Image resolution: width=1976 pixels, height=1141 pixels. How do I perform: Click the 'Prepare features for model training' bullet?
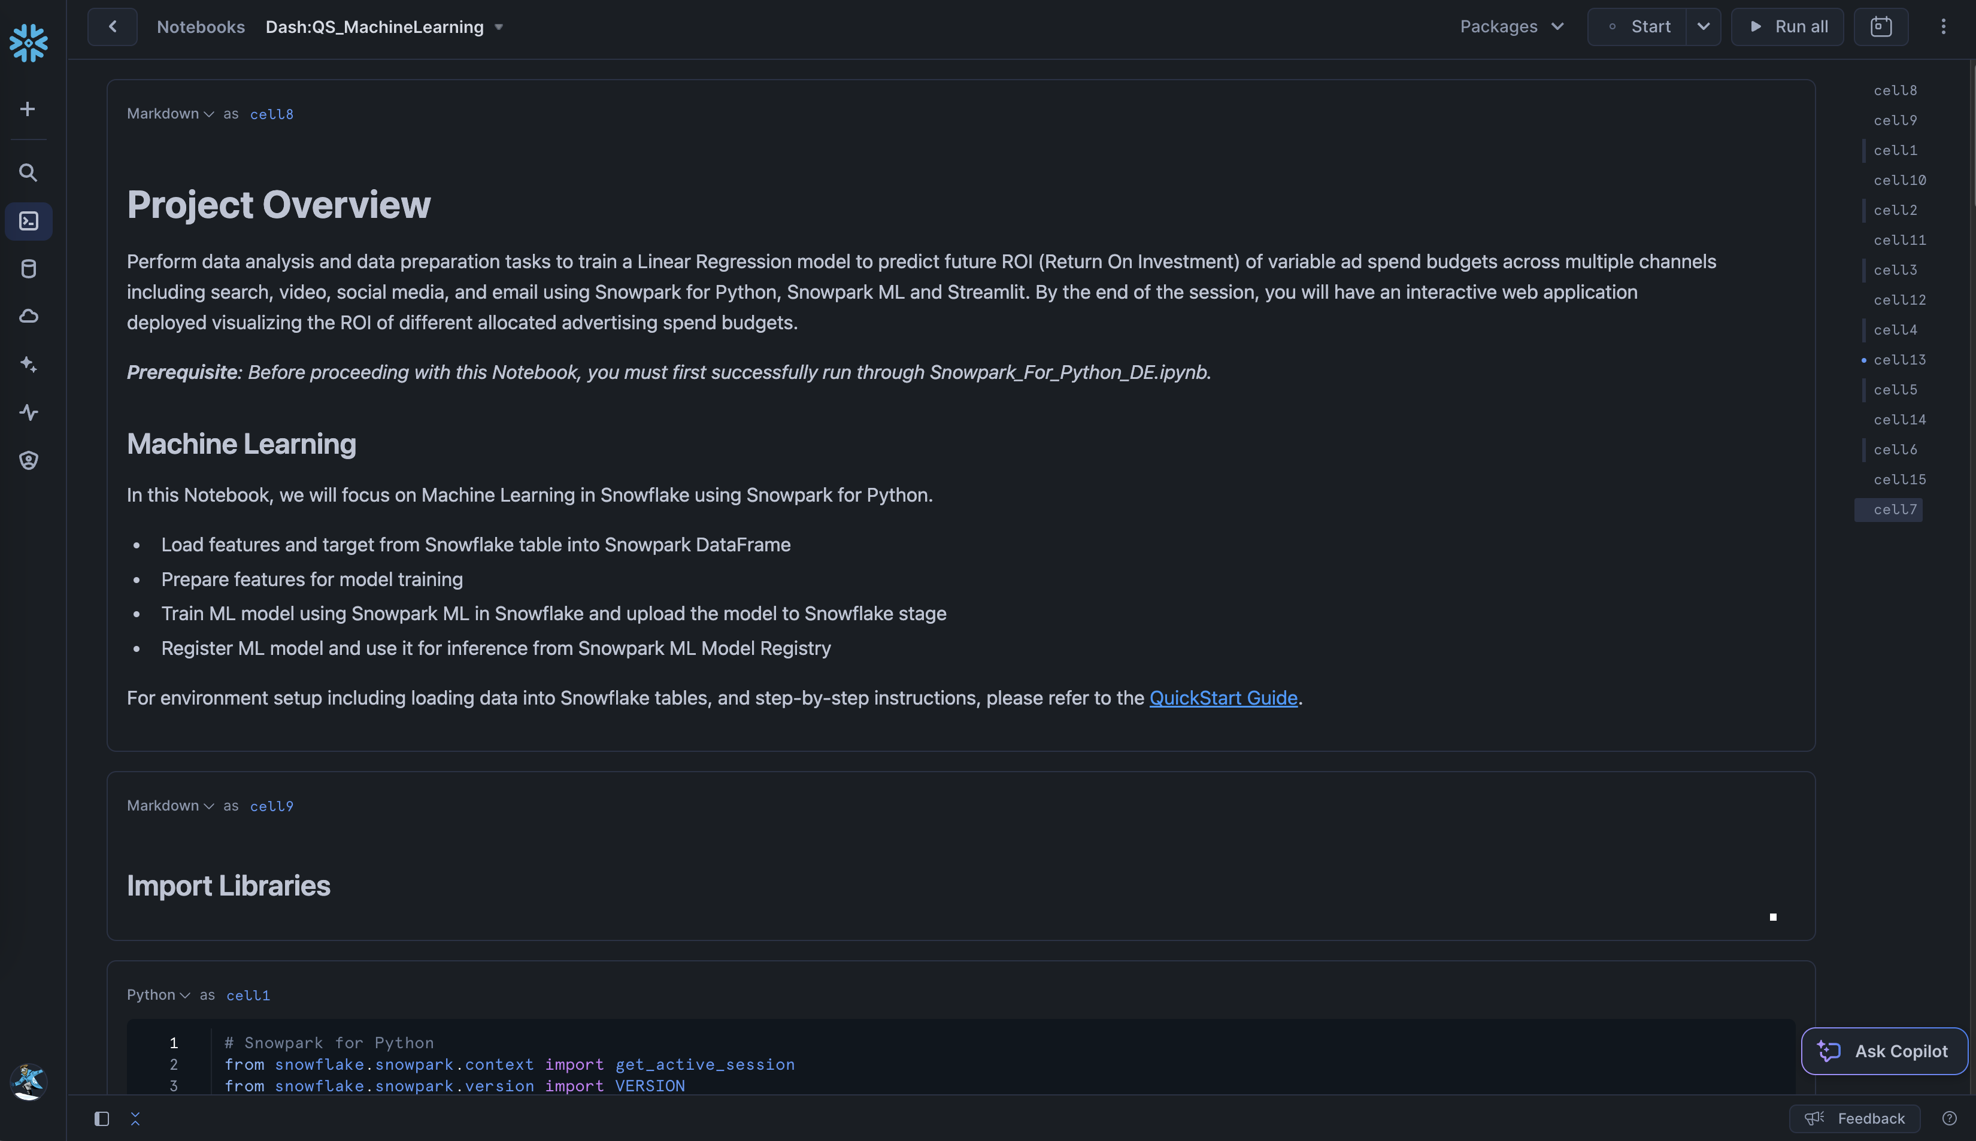(x=312, y=579)
